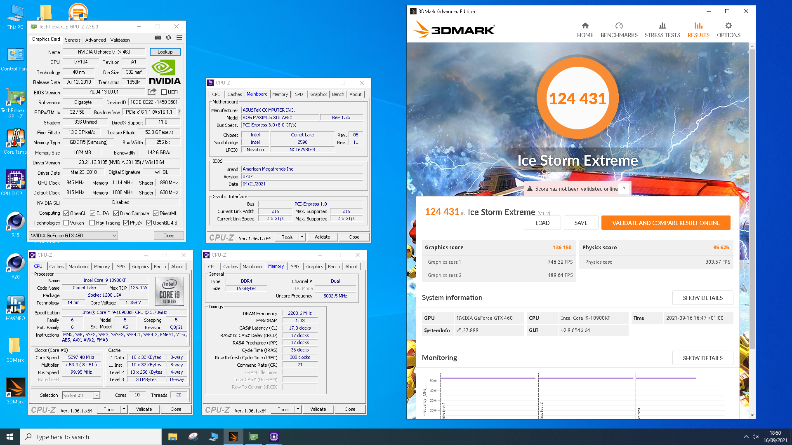This screenshot has width=792, height=445.
Task: Open Tools dropdown arrow in Mainboard CPU-Z window
Action: pos(302,237)
